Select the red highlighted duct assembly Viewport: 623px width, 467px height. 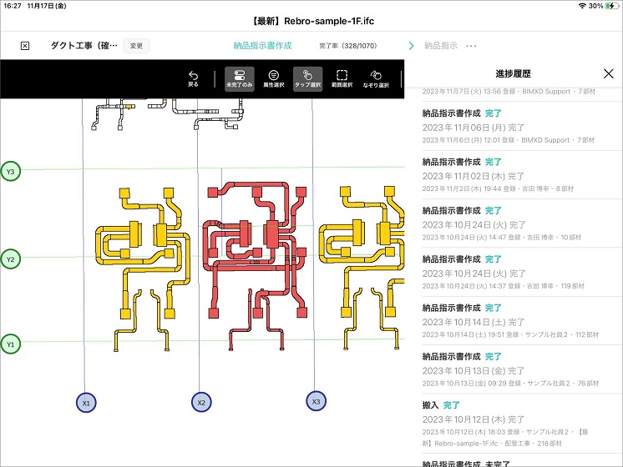click(251, 250)
